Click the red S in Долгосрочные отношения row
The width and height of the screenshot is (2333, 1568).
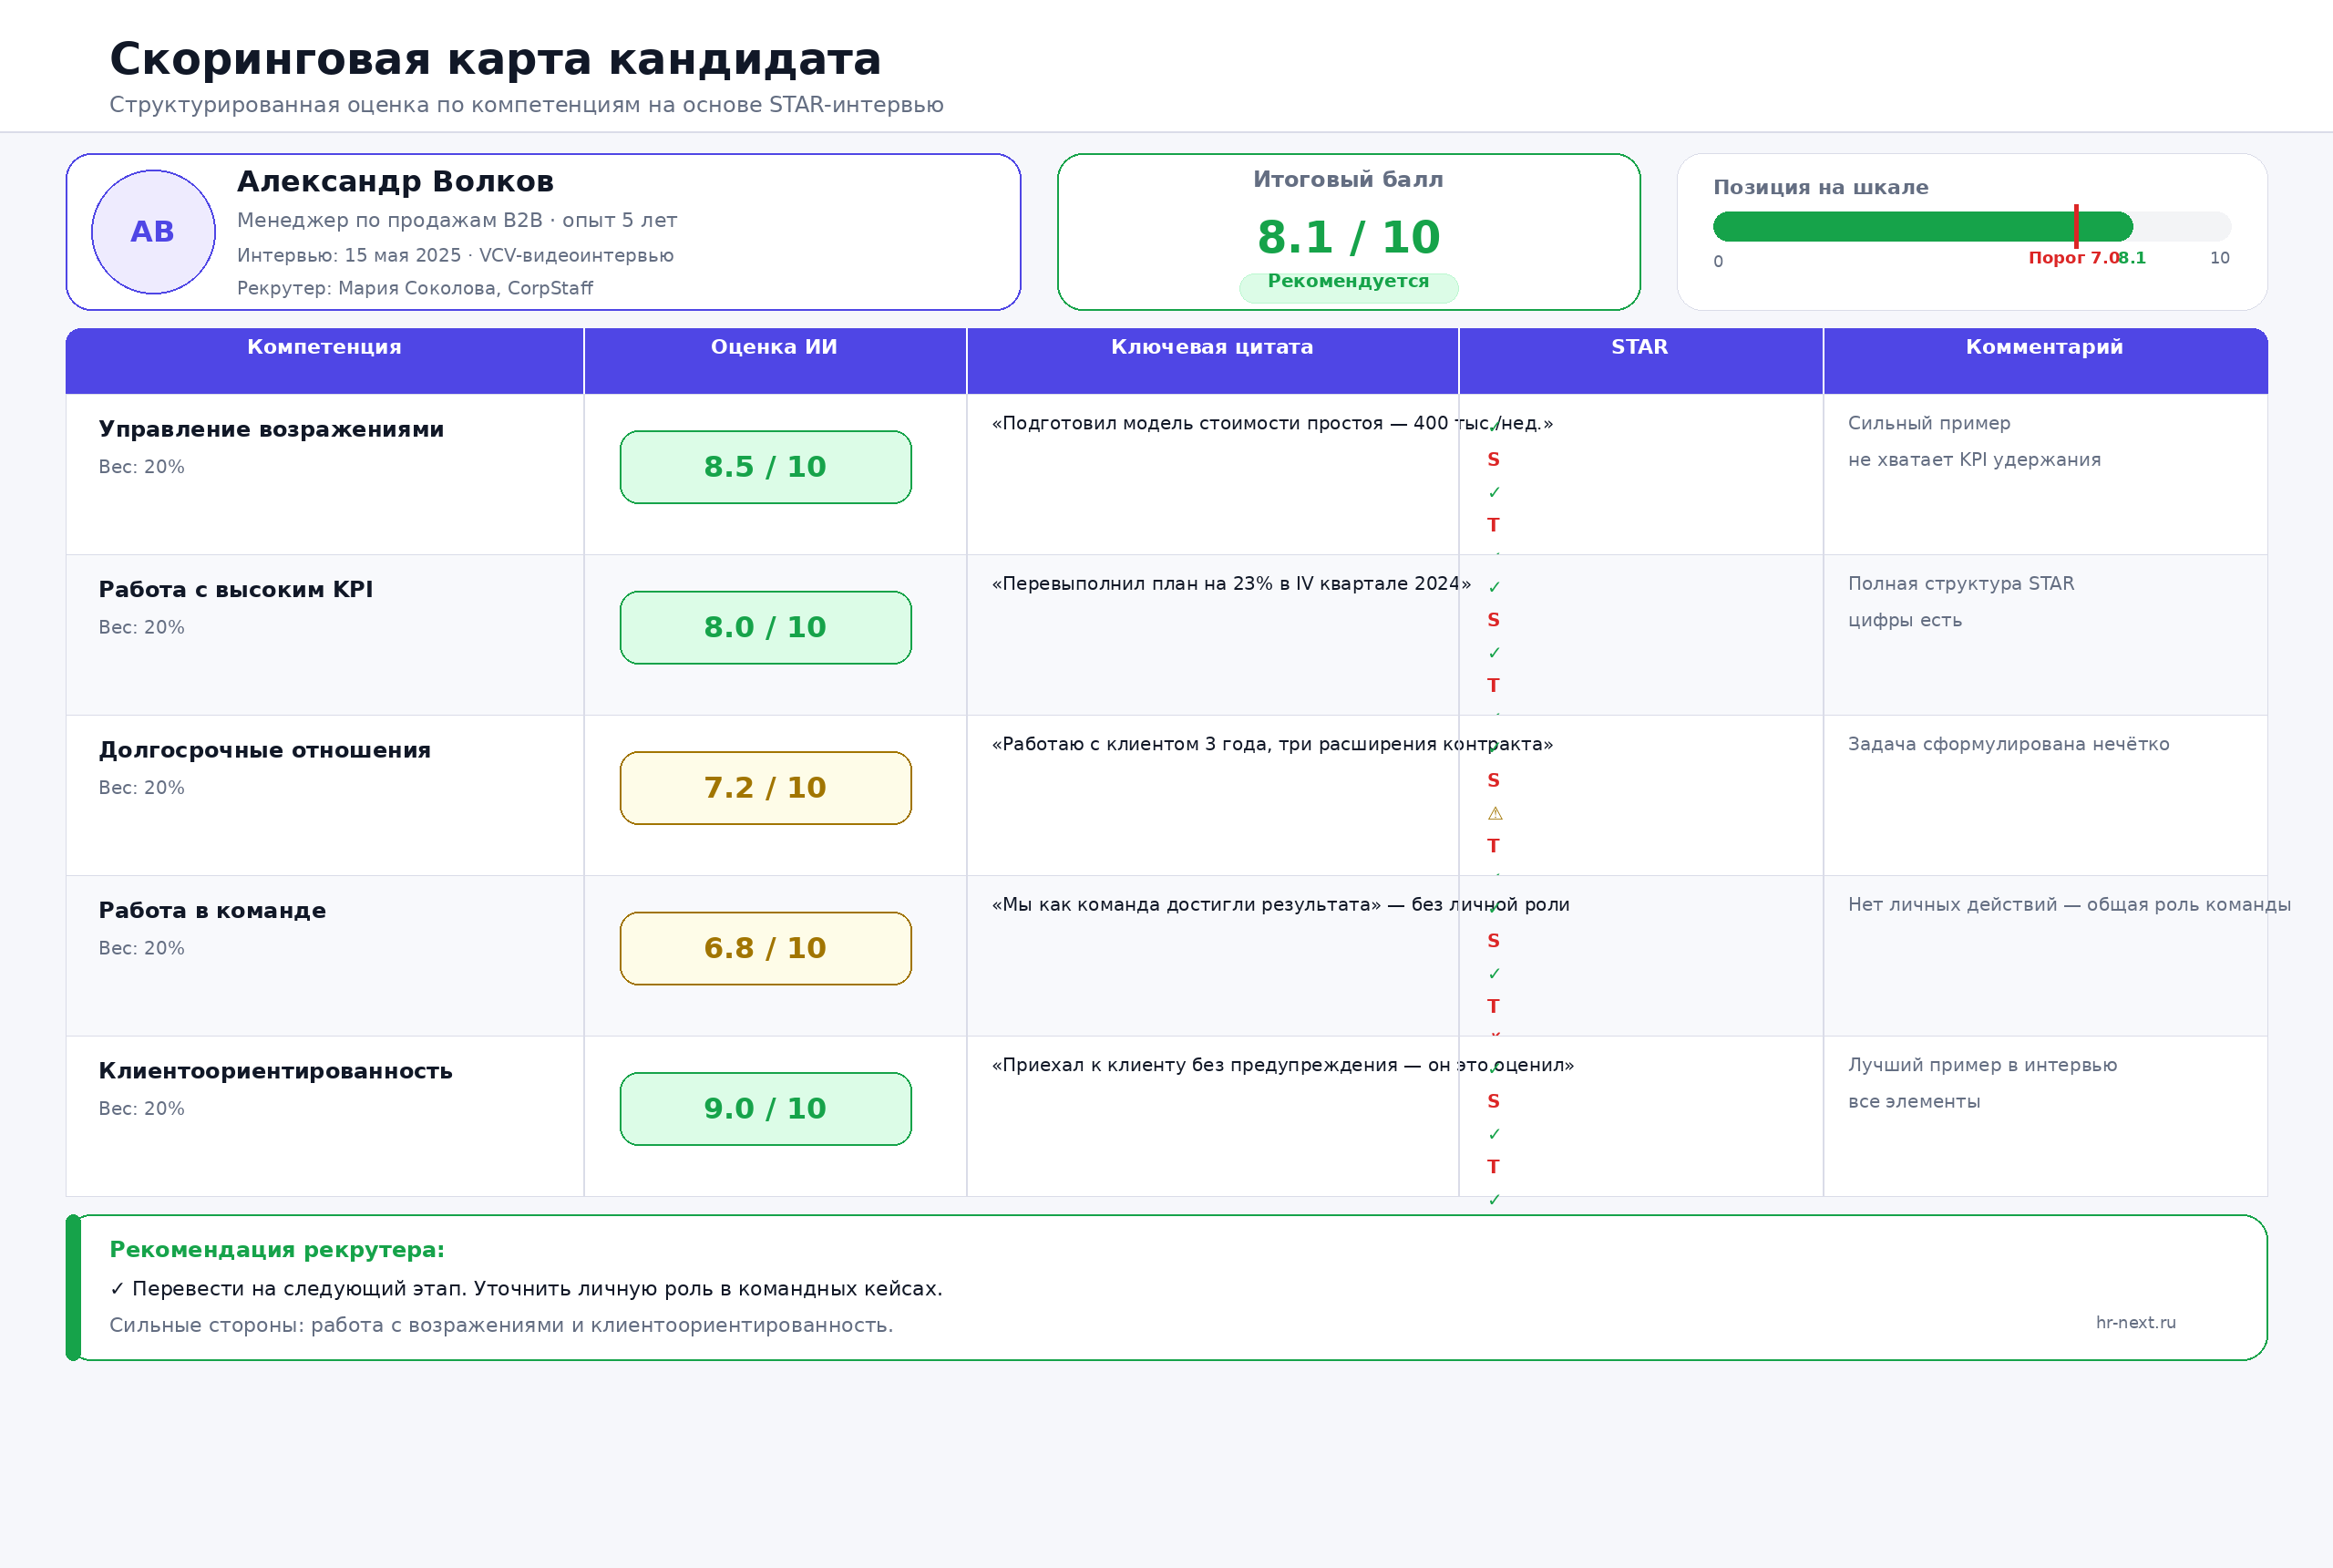[x=1494, y=781]
